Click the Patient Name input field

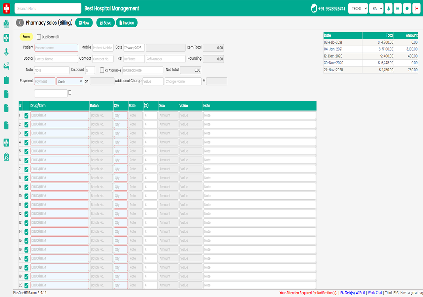pos(56,48)
